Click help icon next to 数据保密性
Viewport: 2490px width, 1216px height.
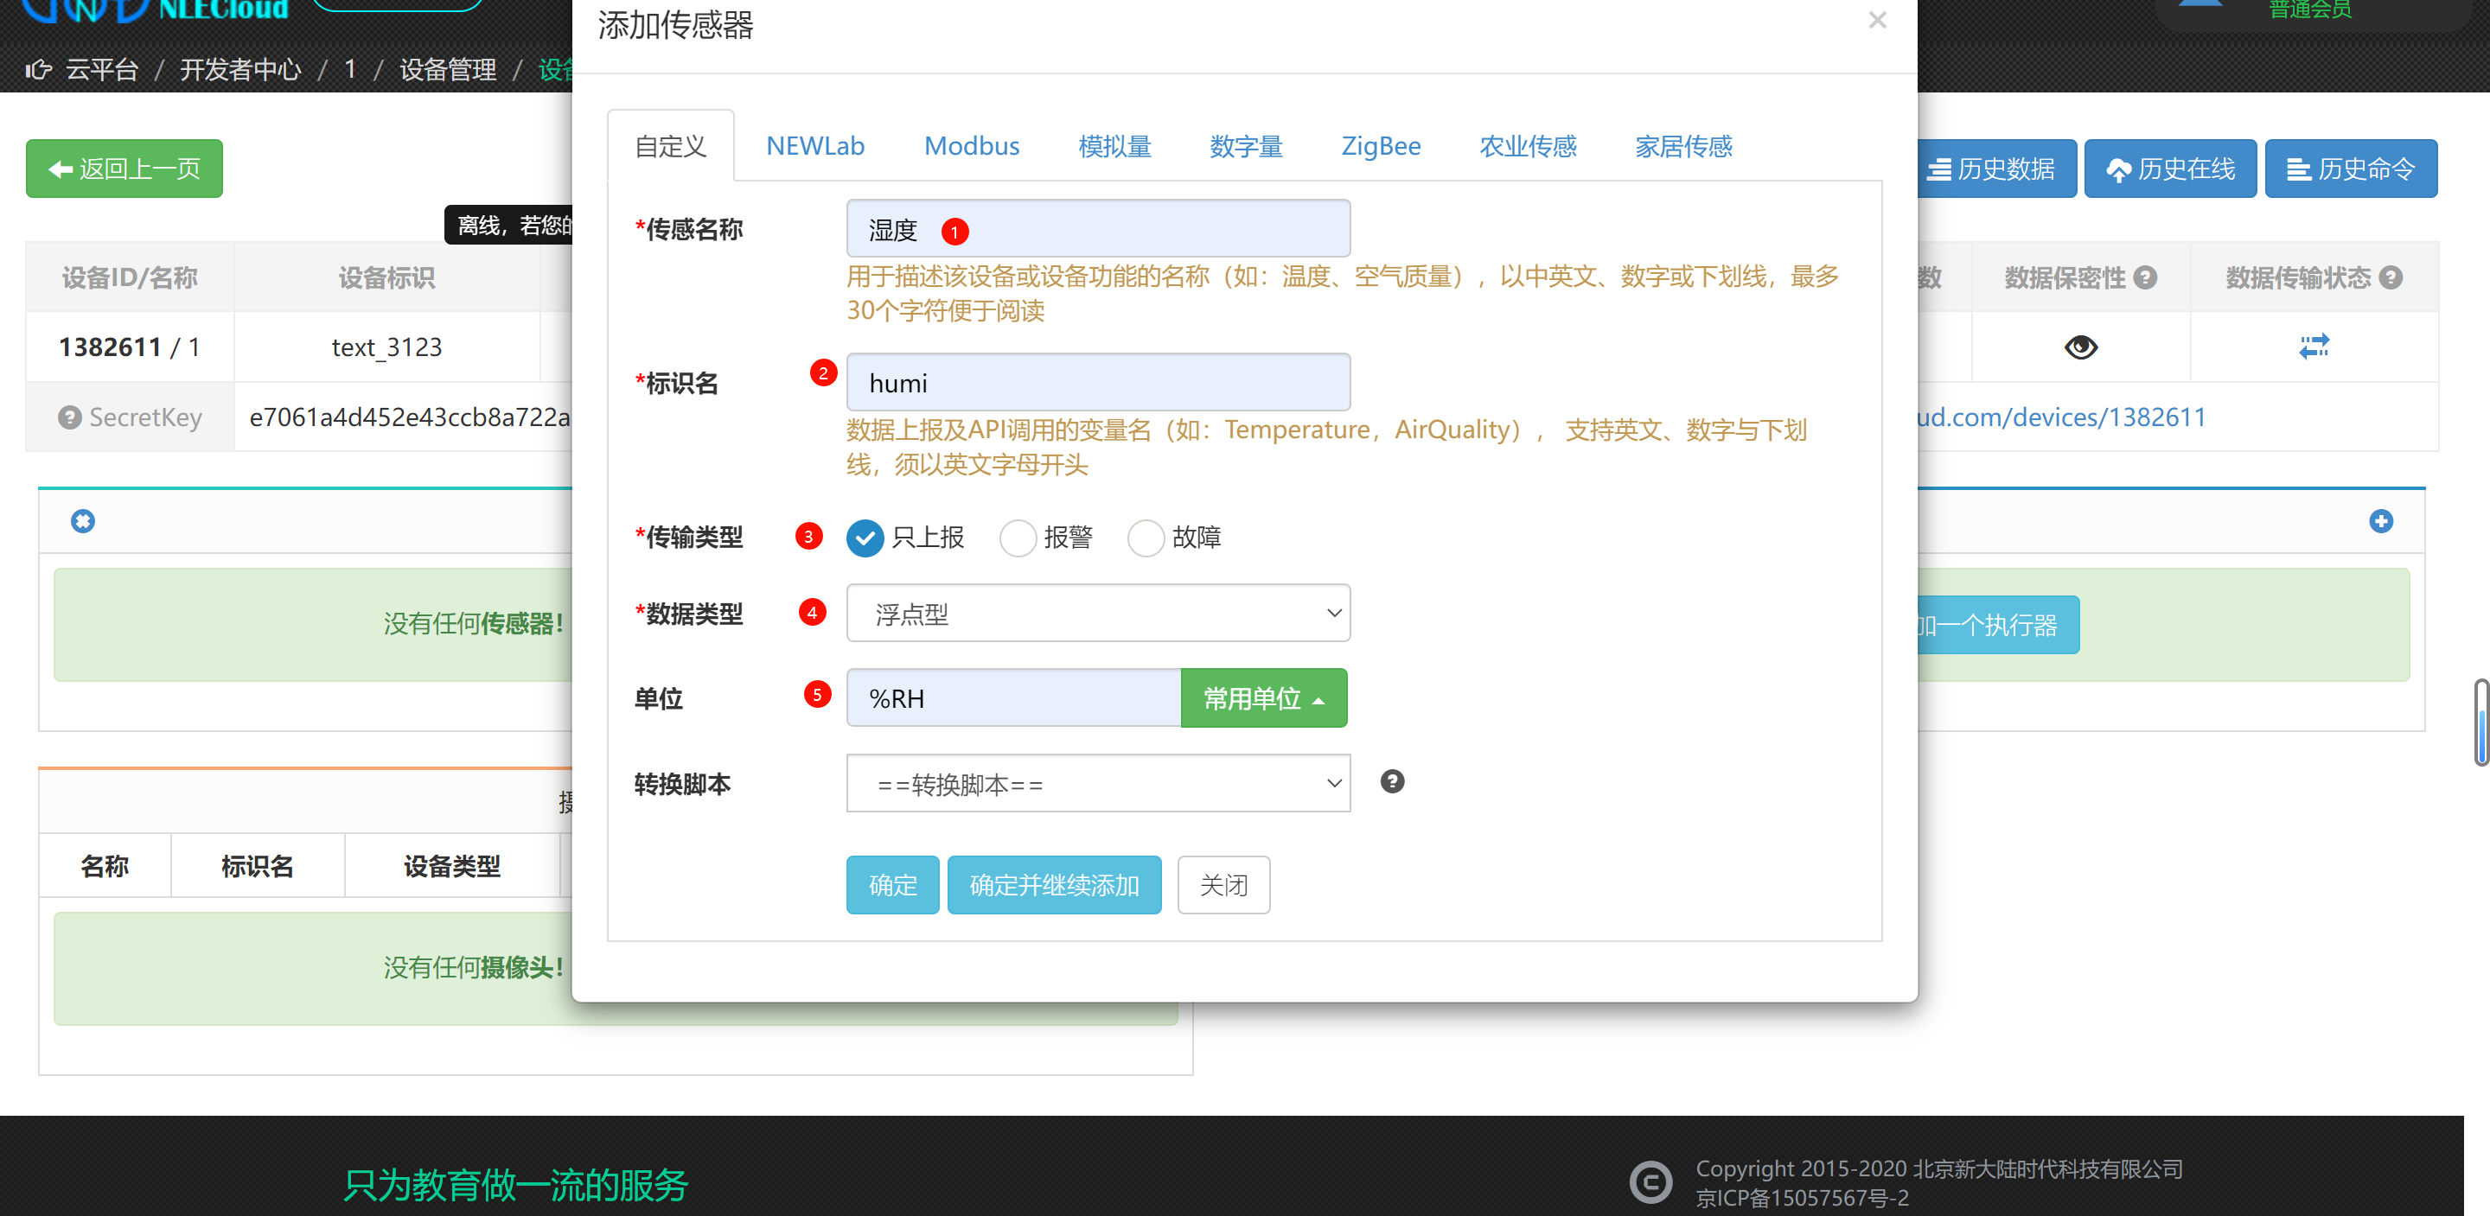2146,277
